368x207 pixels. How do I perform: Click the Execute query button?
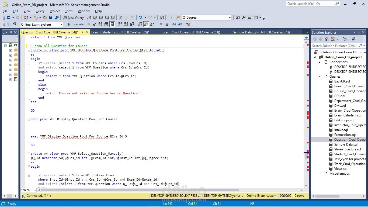[x=75, y=24]
